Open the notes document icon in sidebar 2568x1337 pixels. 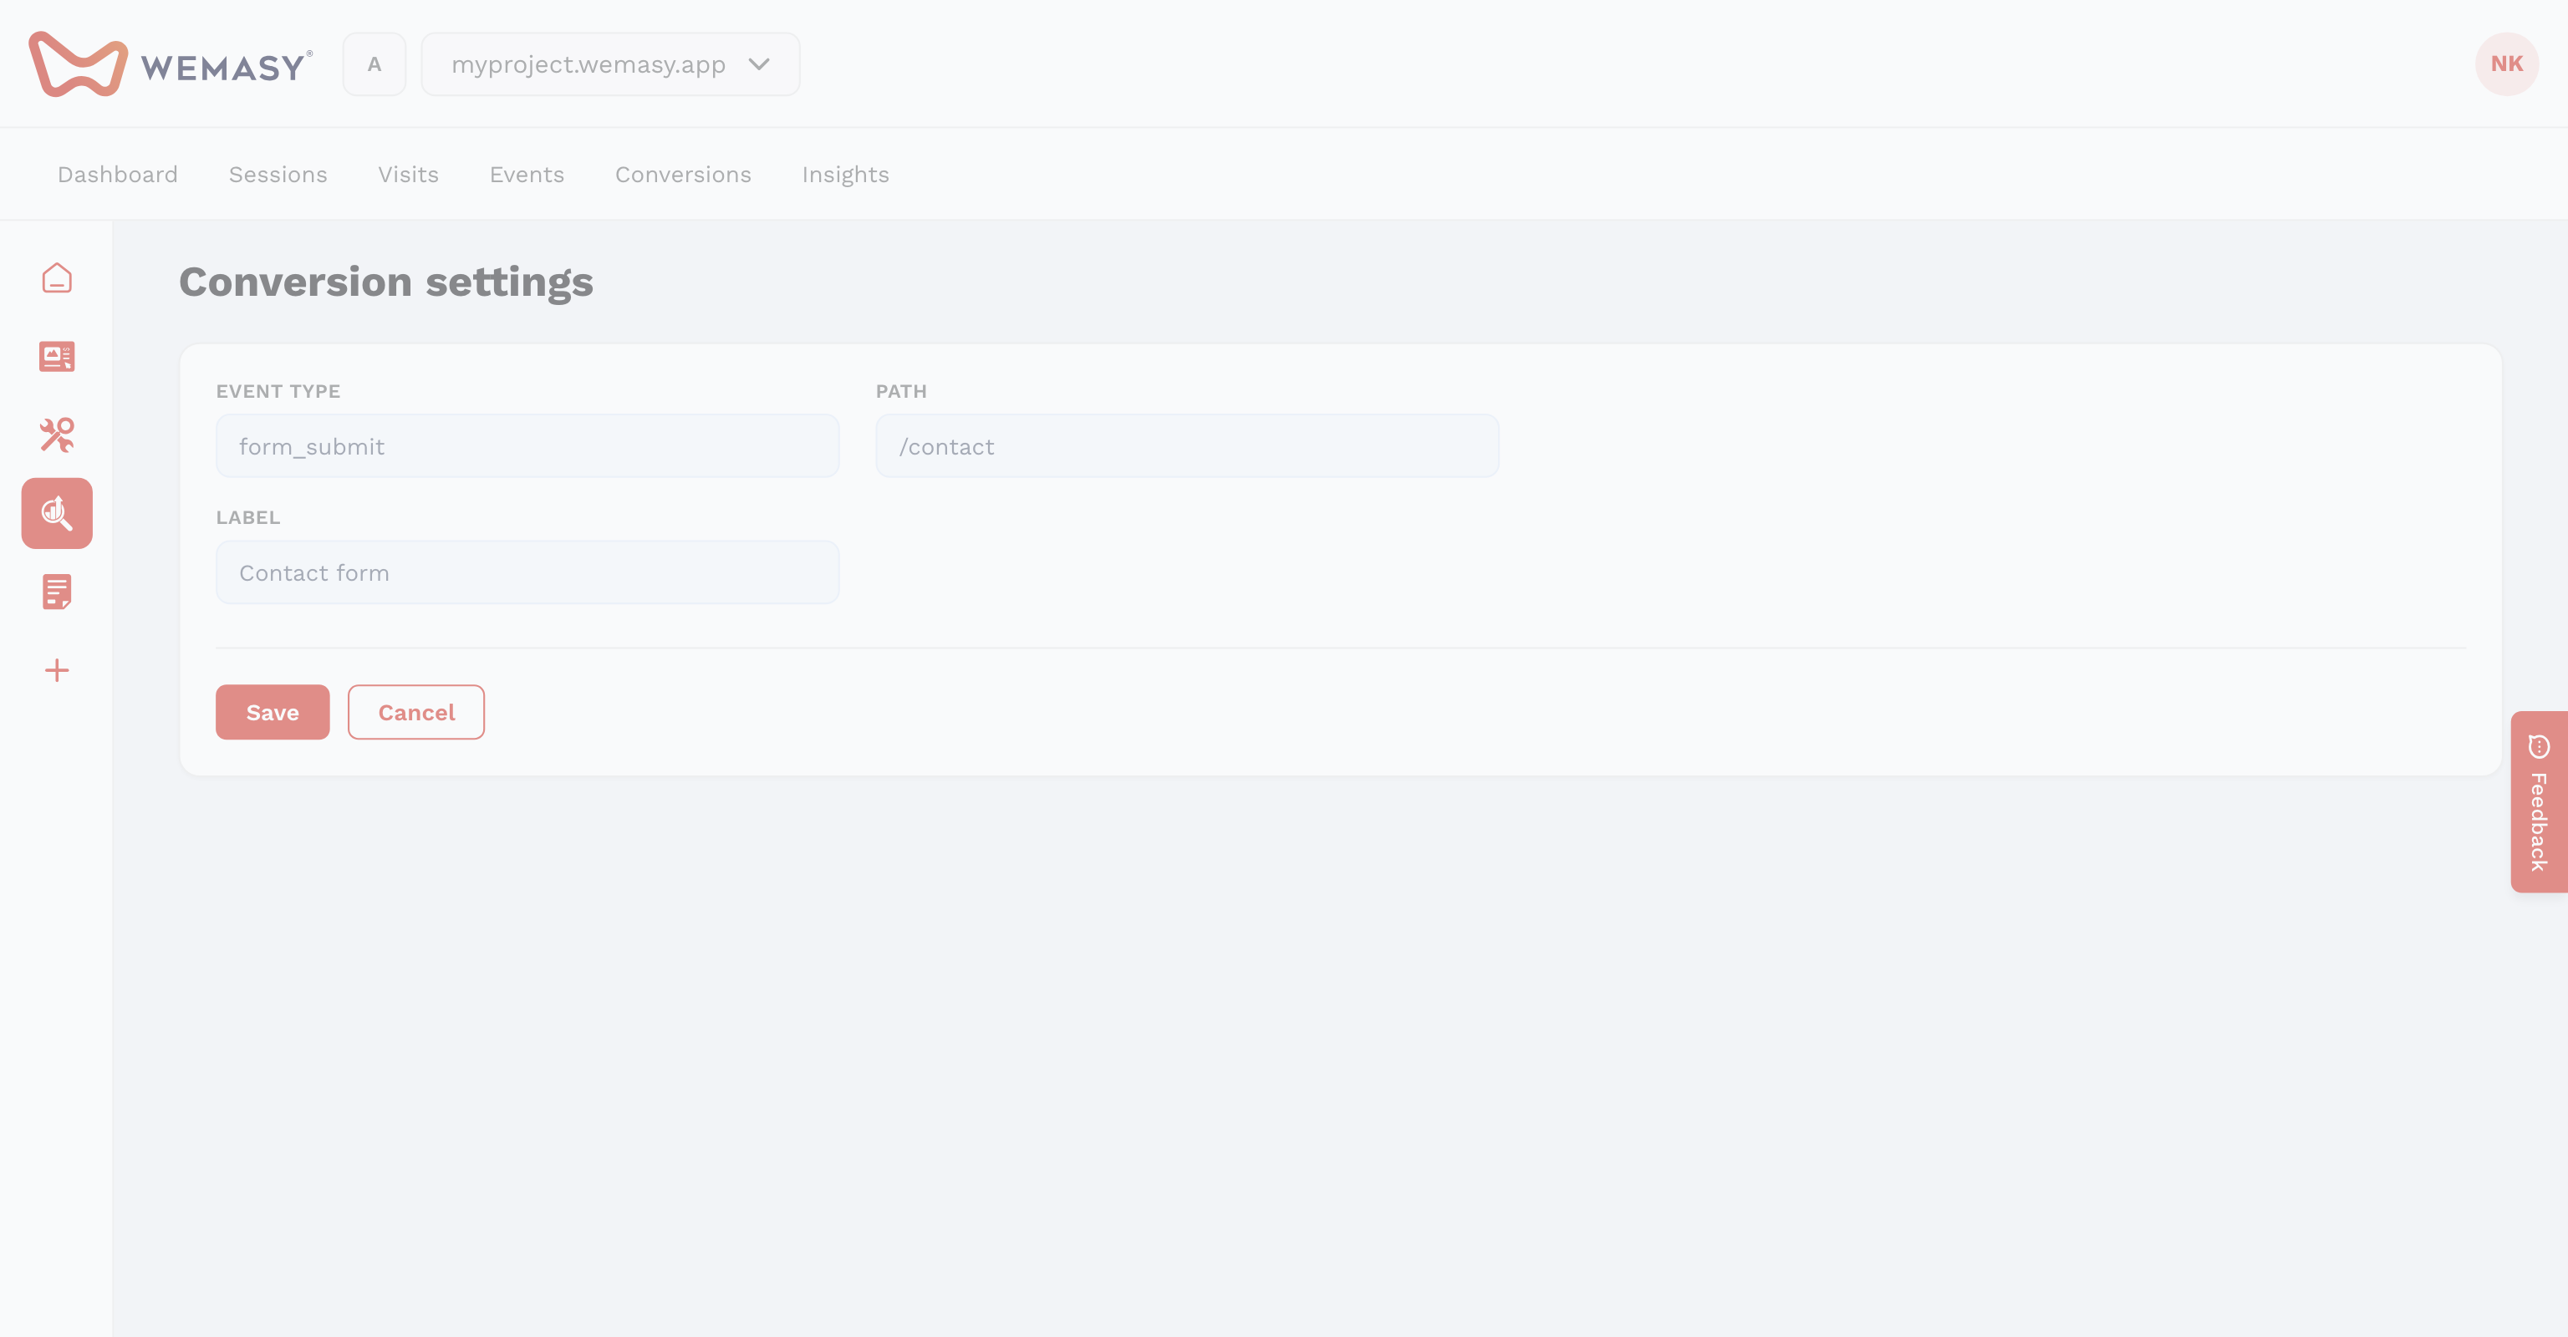(57, 592)
